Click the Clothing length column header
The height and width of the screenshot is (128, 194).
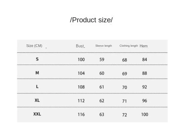[128, 46]
